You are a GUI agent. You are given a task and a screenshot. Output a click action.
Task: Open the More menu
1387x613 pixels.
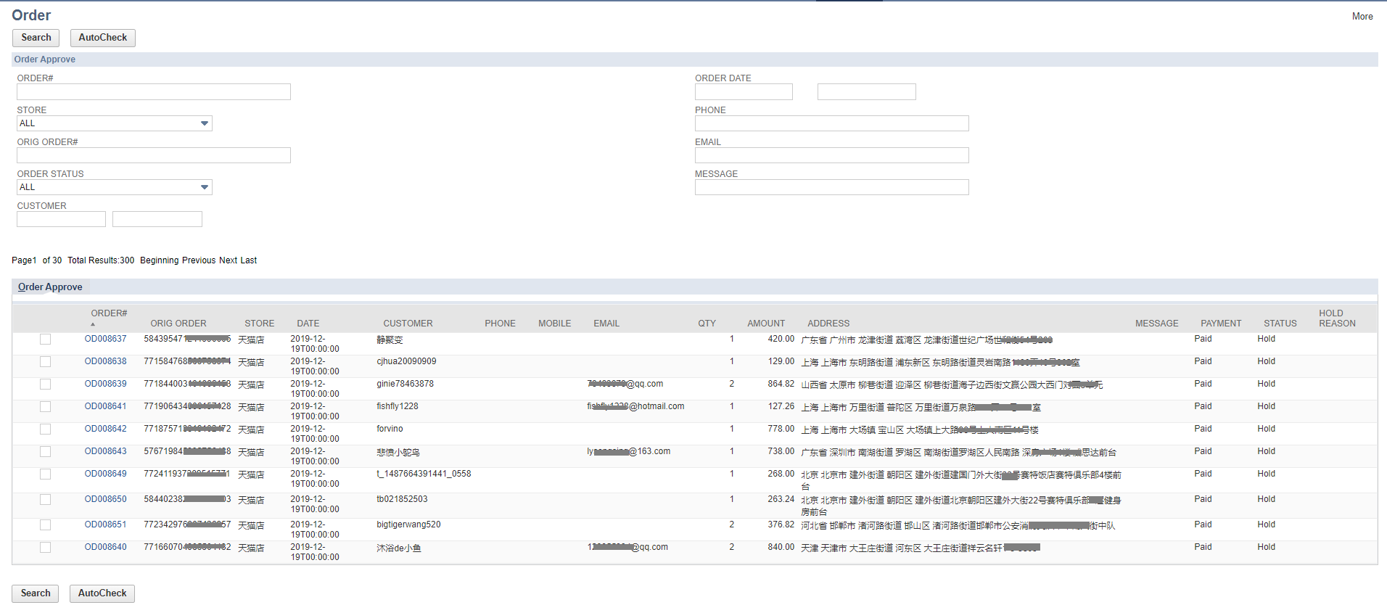tap(1362, 17)
